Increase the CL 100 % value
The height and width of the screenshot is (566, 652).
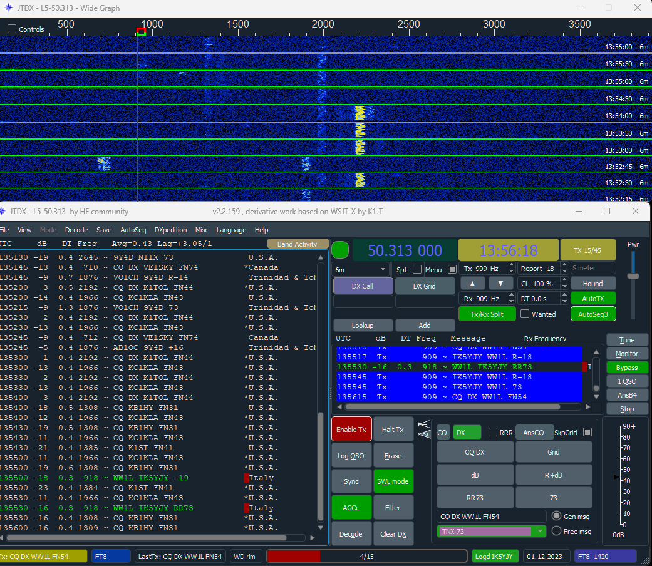point(564,280)
